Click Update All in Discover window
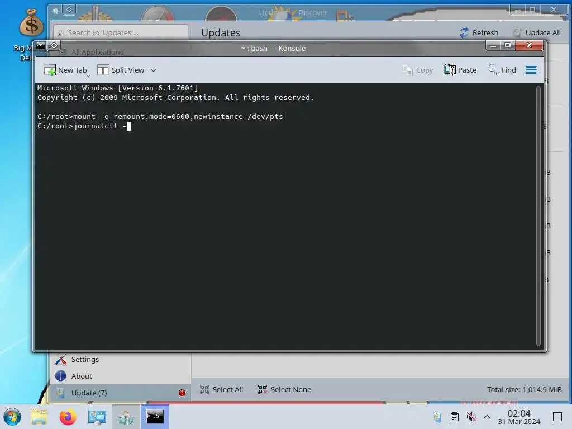The width and height of the screenshot is (572, 429). (537, 32)
